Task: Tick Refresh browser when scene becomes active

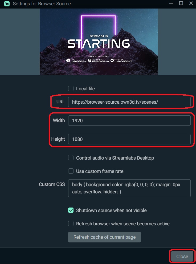Action: pyautogui.click(x=71, y=224)
